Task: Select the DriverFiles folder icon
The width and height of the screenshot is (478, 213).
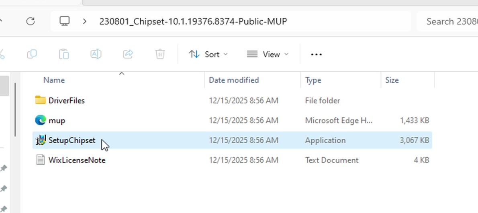Action: [x=40, y=100]
